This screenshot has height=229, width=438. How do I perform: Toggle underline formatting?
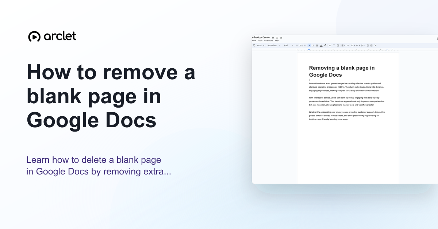(317, 45)
